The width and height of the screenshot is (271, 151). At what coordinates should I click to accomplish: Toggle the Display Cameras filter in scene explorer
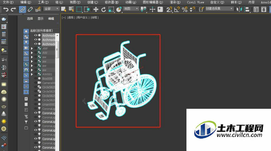26,48
